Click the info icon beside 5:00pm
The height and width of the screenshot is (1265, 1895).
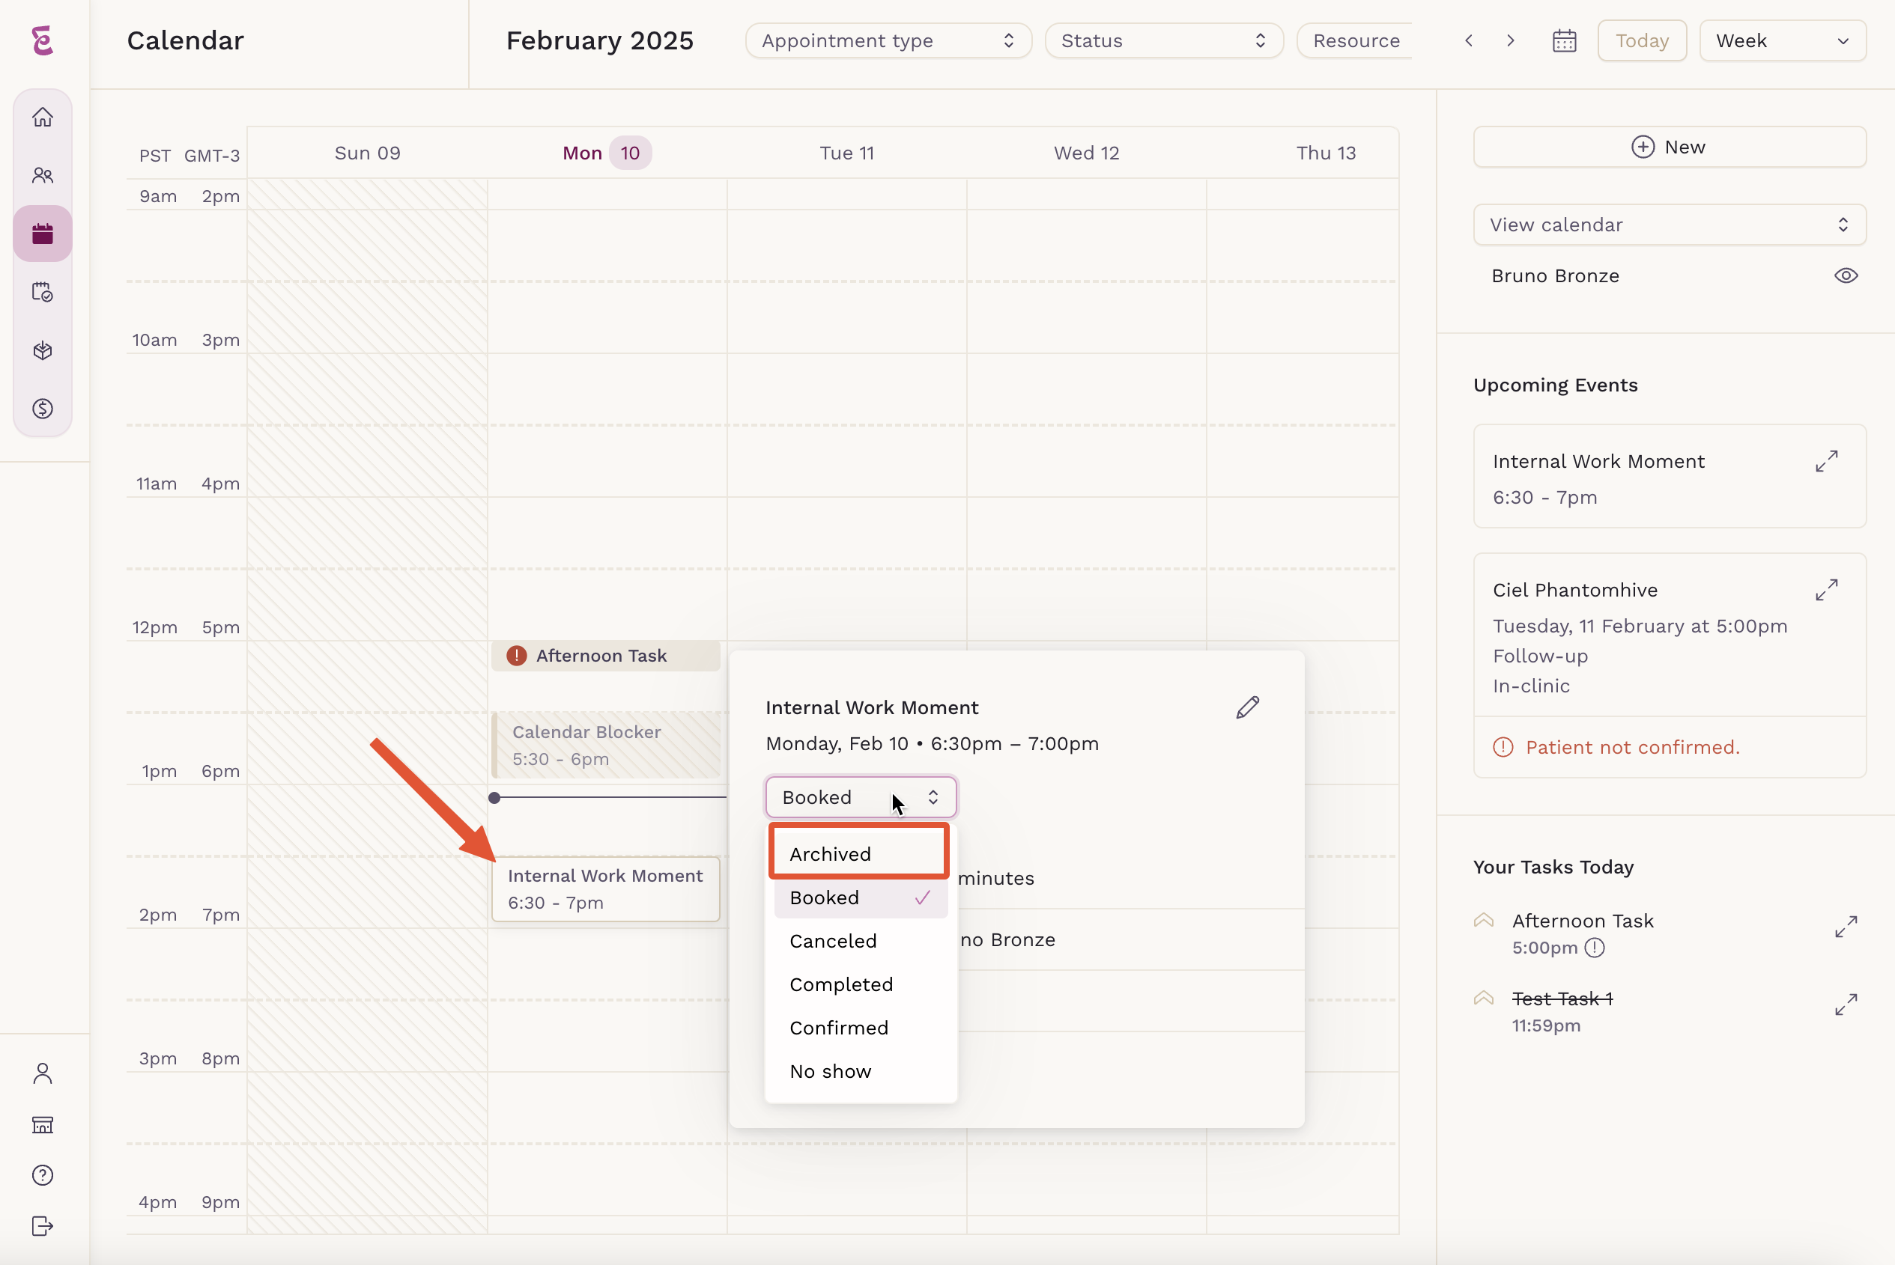tap(1595, 947)
